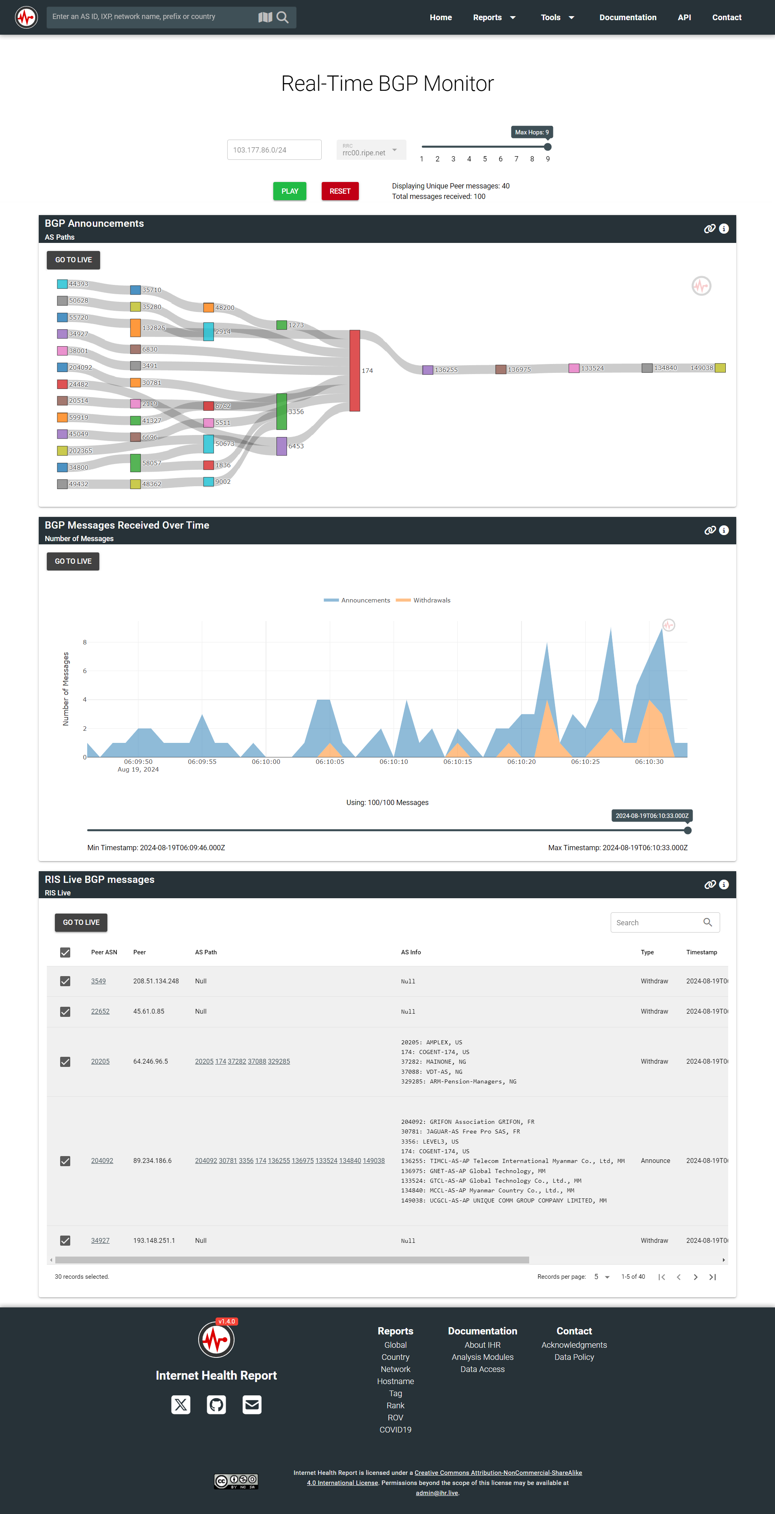The width and height of the screenshot is (775, 1514).
Task: Click the map icon in search bar
Action: (x=265, y=17)
